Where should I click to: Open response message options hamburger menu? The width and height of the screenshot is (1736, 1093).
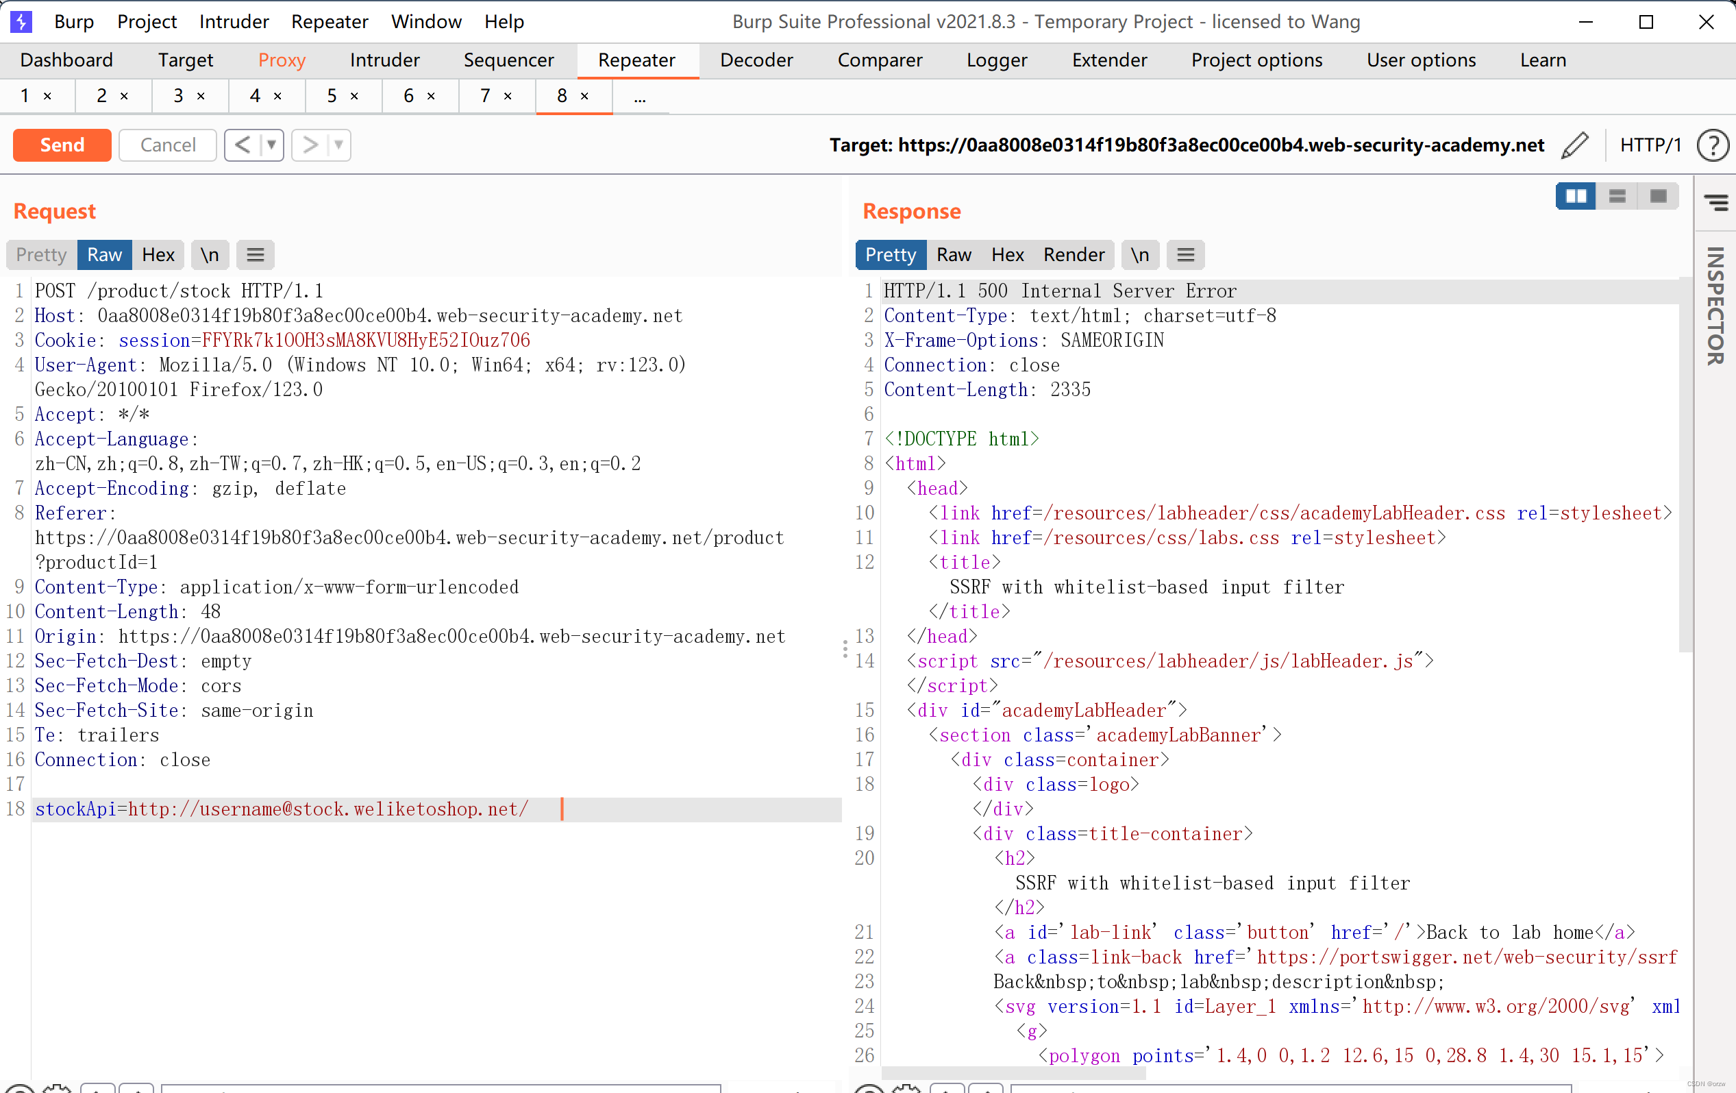point(1185,254)
